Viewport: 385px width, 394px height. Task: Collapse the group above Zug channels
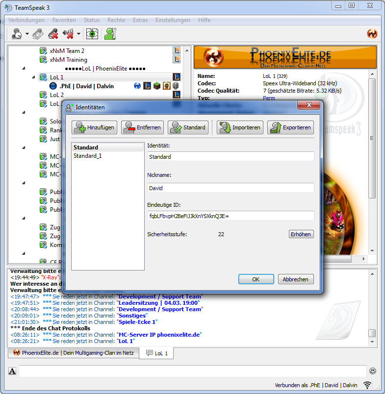click(24, 219)
